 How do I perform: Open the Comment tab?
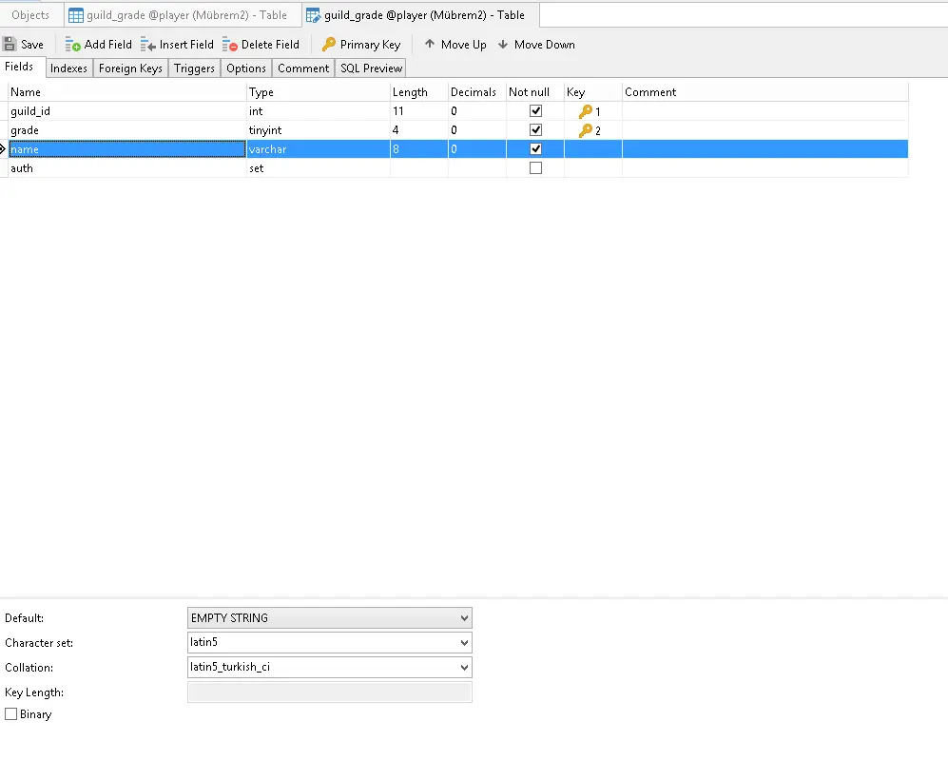coord(303,68)
